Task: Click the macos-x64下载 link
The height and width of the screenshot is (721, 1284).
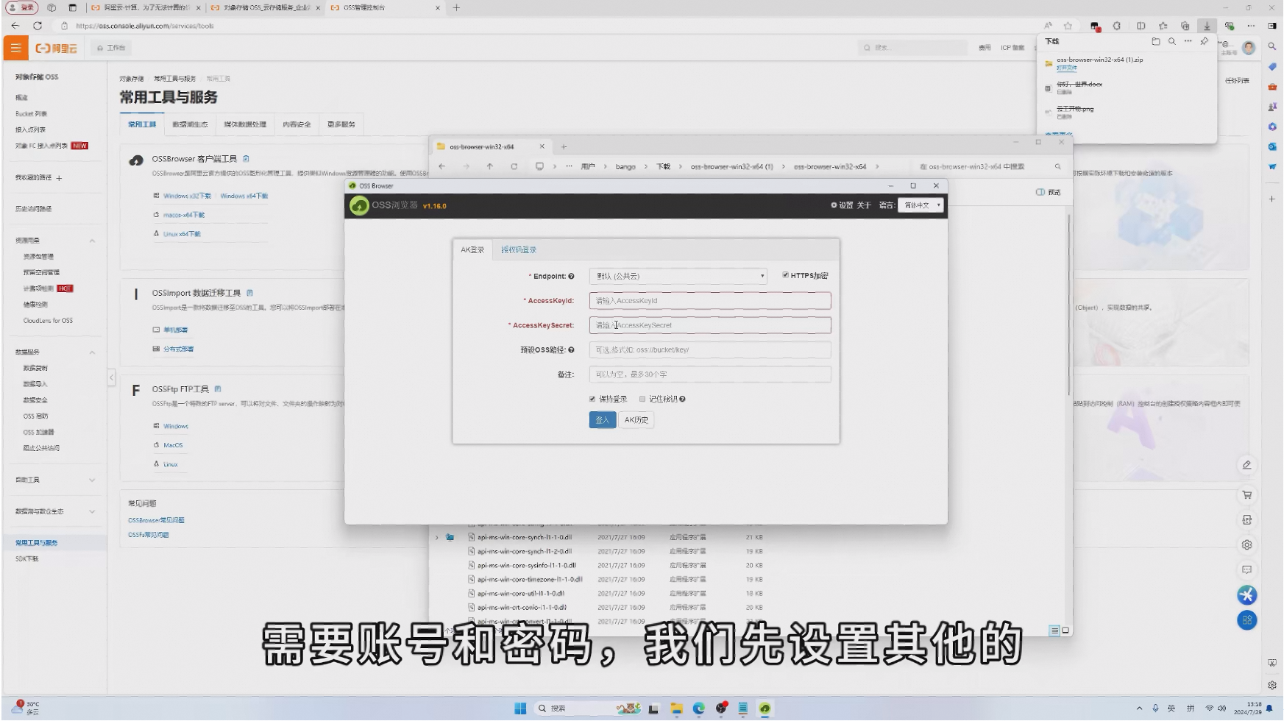Action: [184, 216]
